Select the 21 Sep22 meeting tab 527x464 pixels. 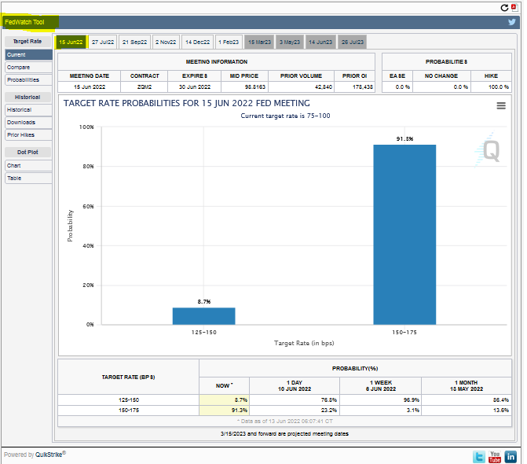(134, 42)
